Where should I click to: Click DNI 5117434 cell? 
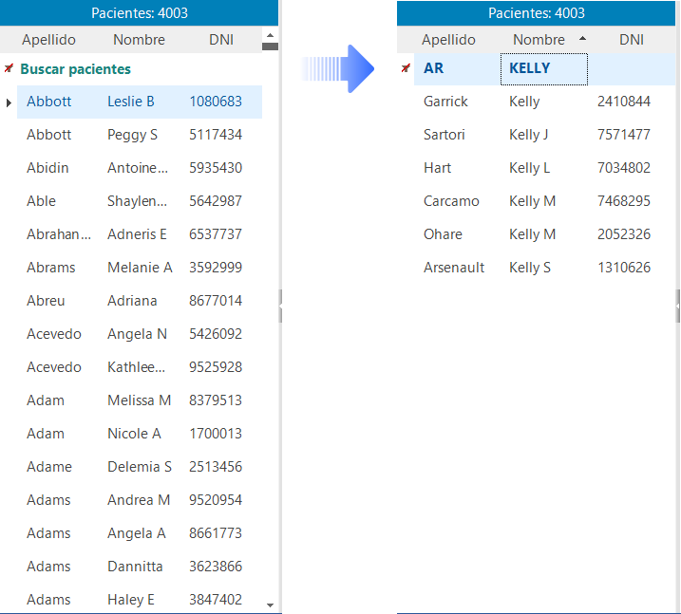coord(216,135)
